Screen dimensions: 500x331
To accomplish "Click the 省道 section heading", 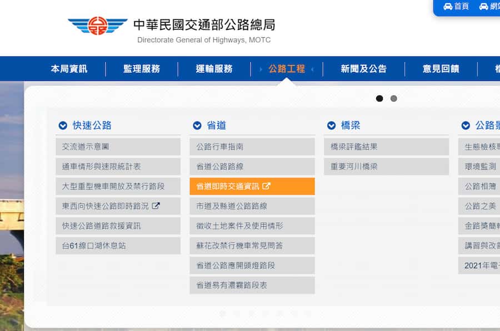I will 217,125.
